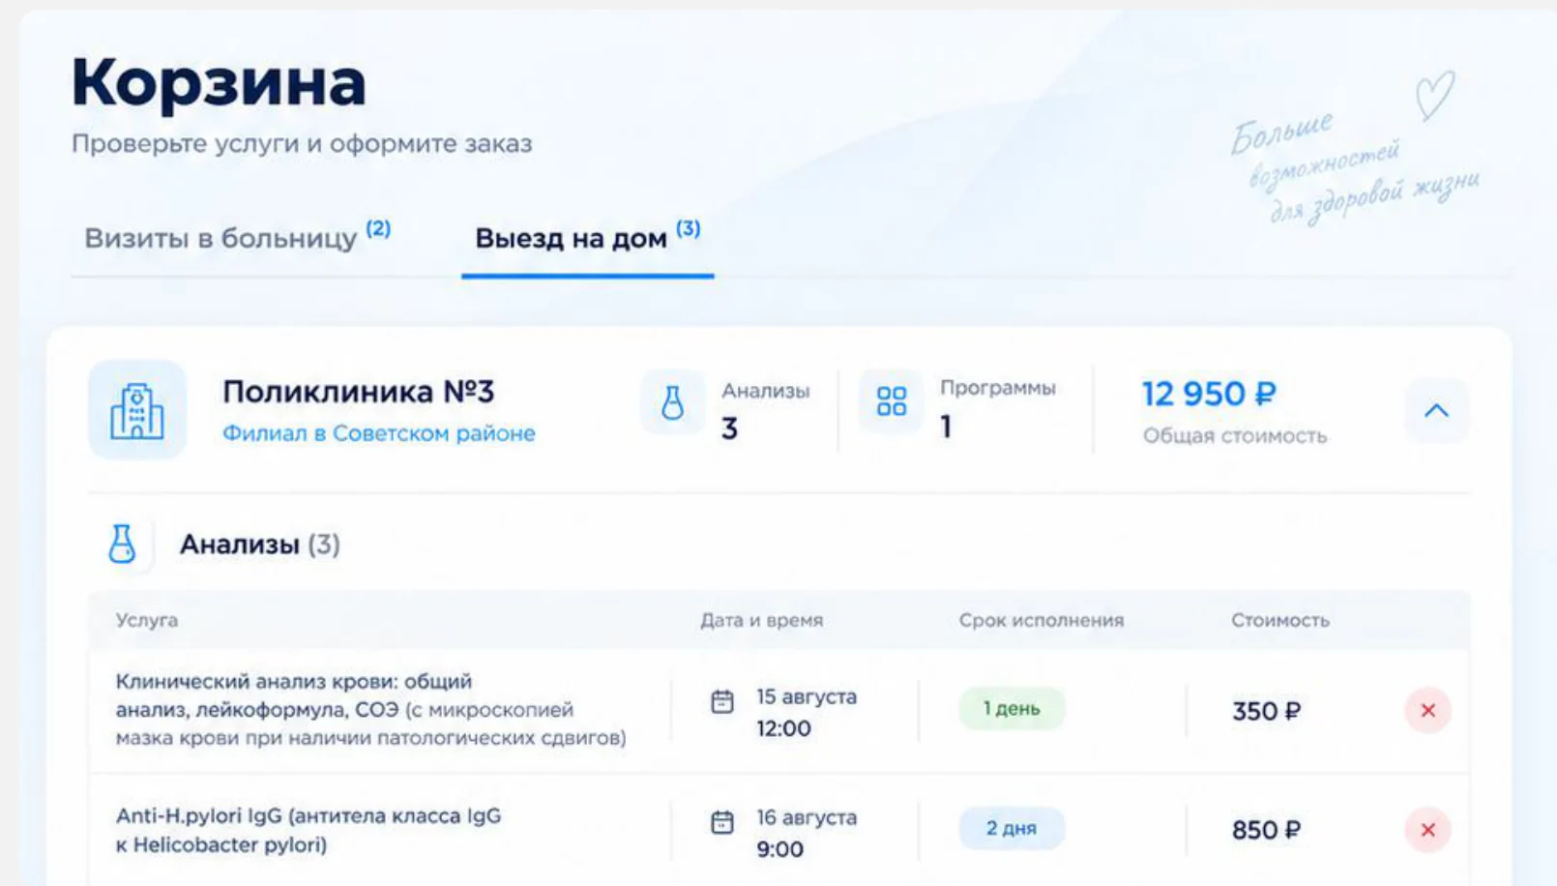Click the clinic building icon

coord(137,410)
